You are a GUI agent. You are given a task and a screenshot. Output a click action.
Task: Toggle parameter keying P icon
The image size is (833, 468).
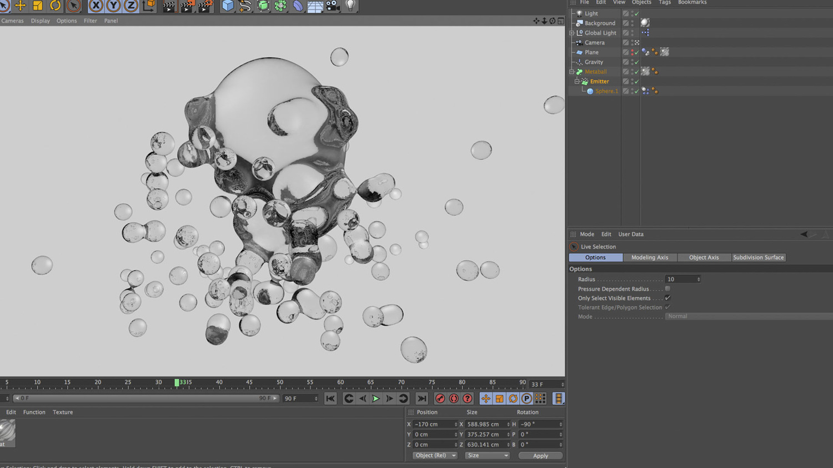click(x=526, y=399)
